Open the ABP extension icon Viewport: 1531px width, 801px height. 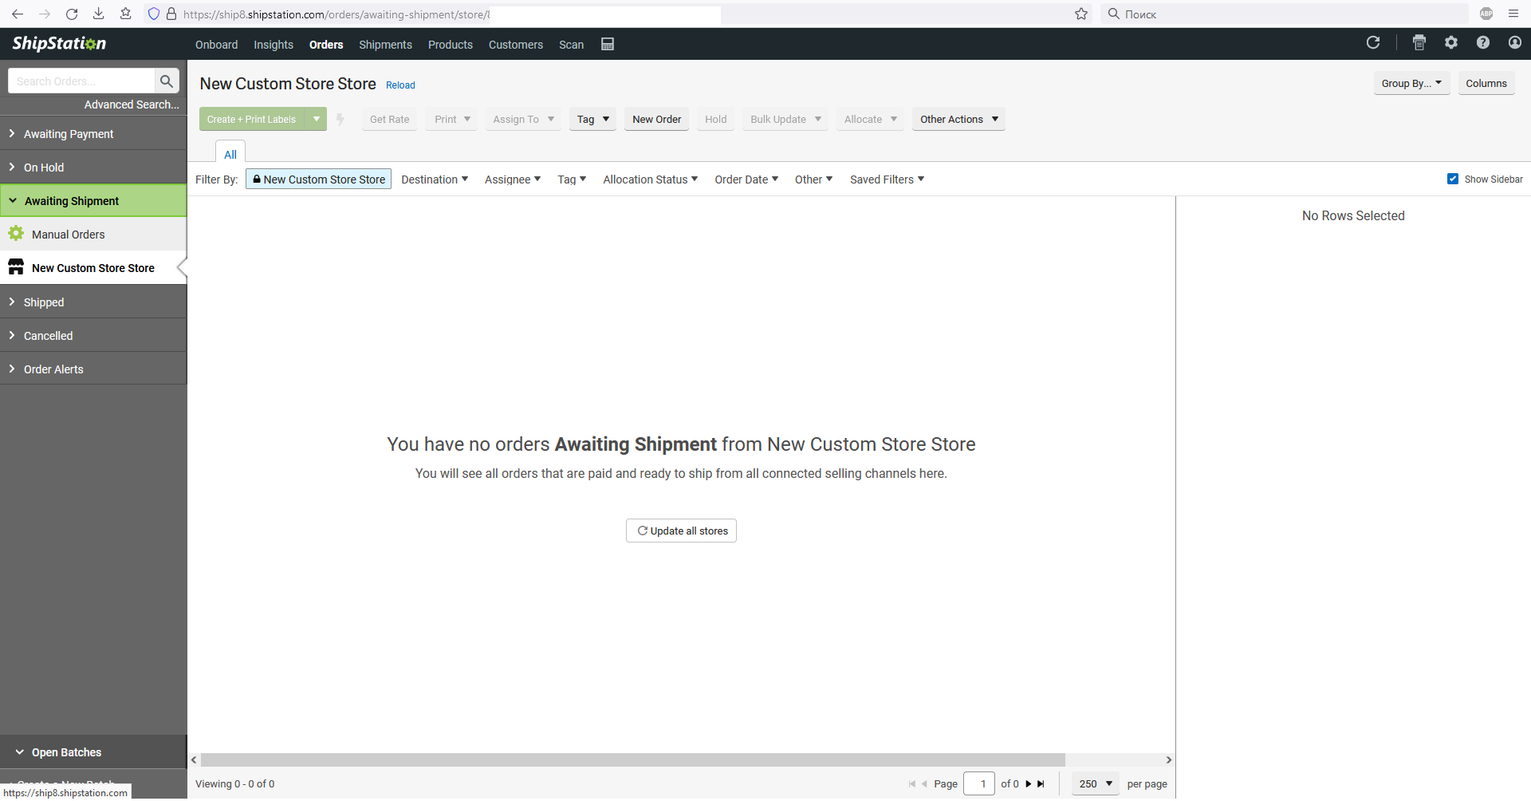coord(1486,14)
